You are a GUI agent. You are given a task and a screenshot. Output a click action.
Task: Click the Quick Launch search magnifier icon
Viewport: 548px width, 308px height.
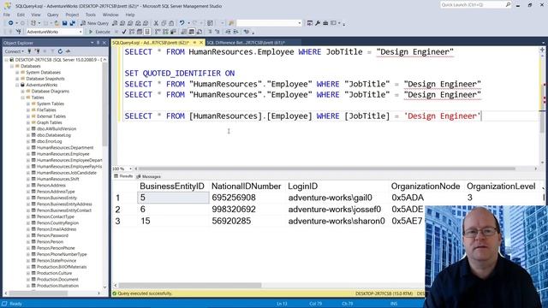click(x=508, y=4)
